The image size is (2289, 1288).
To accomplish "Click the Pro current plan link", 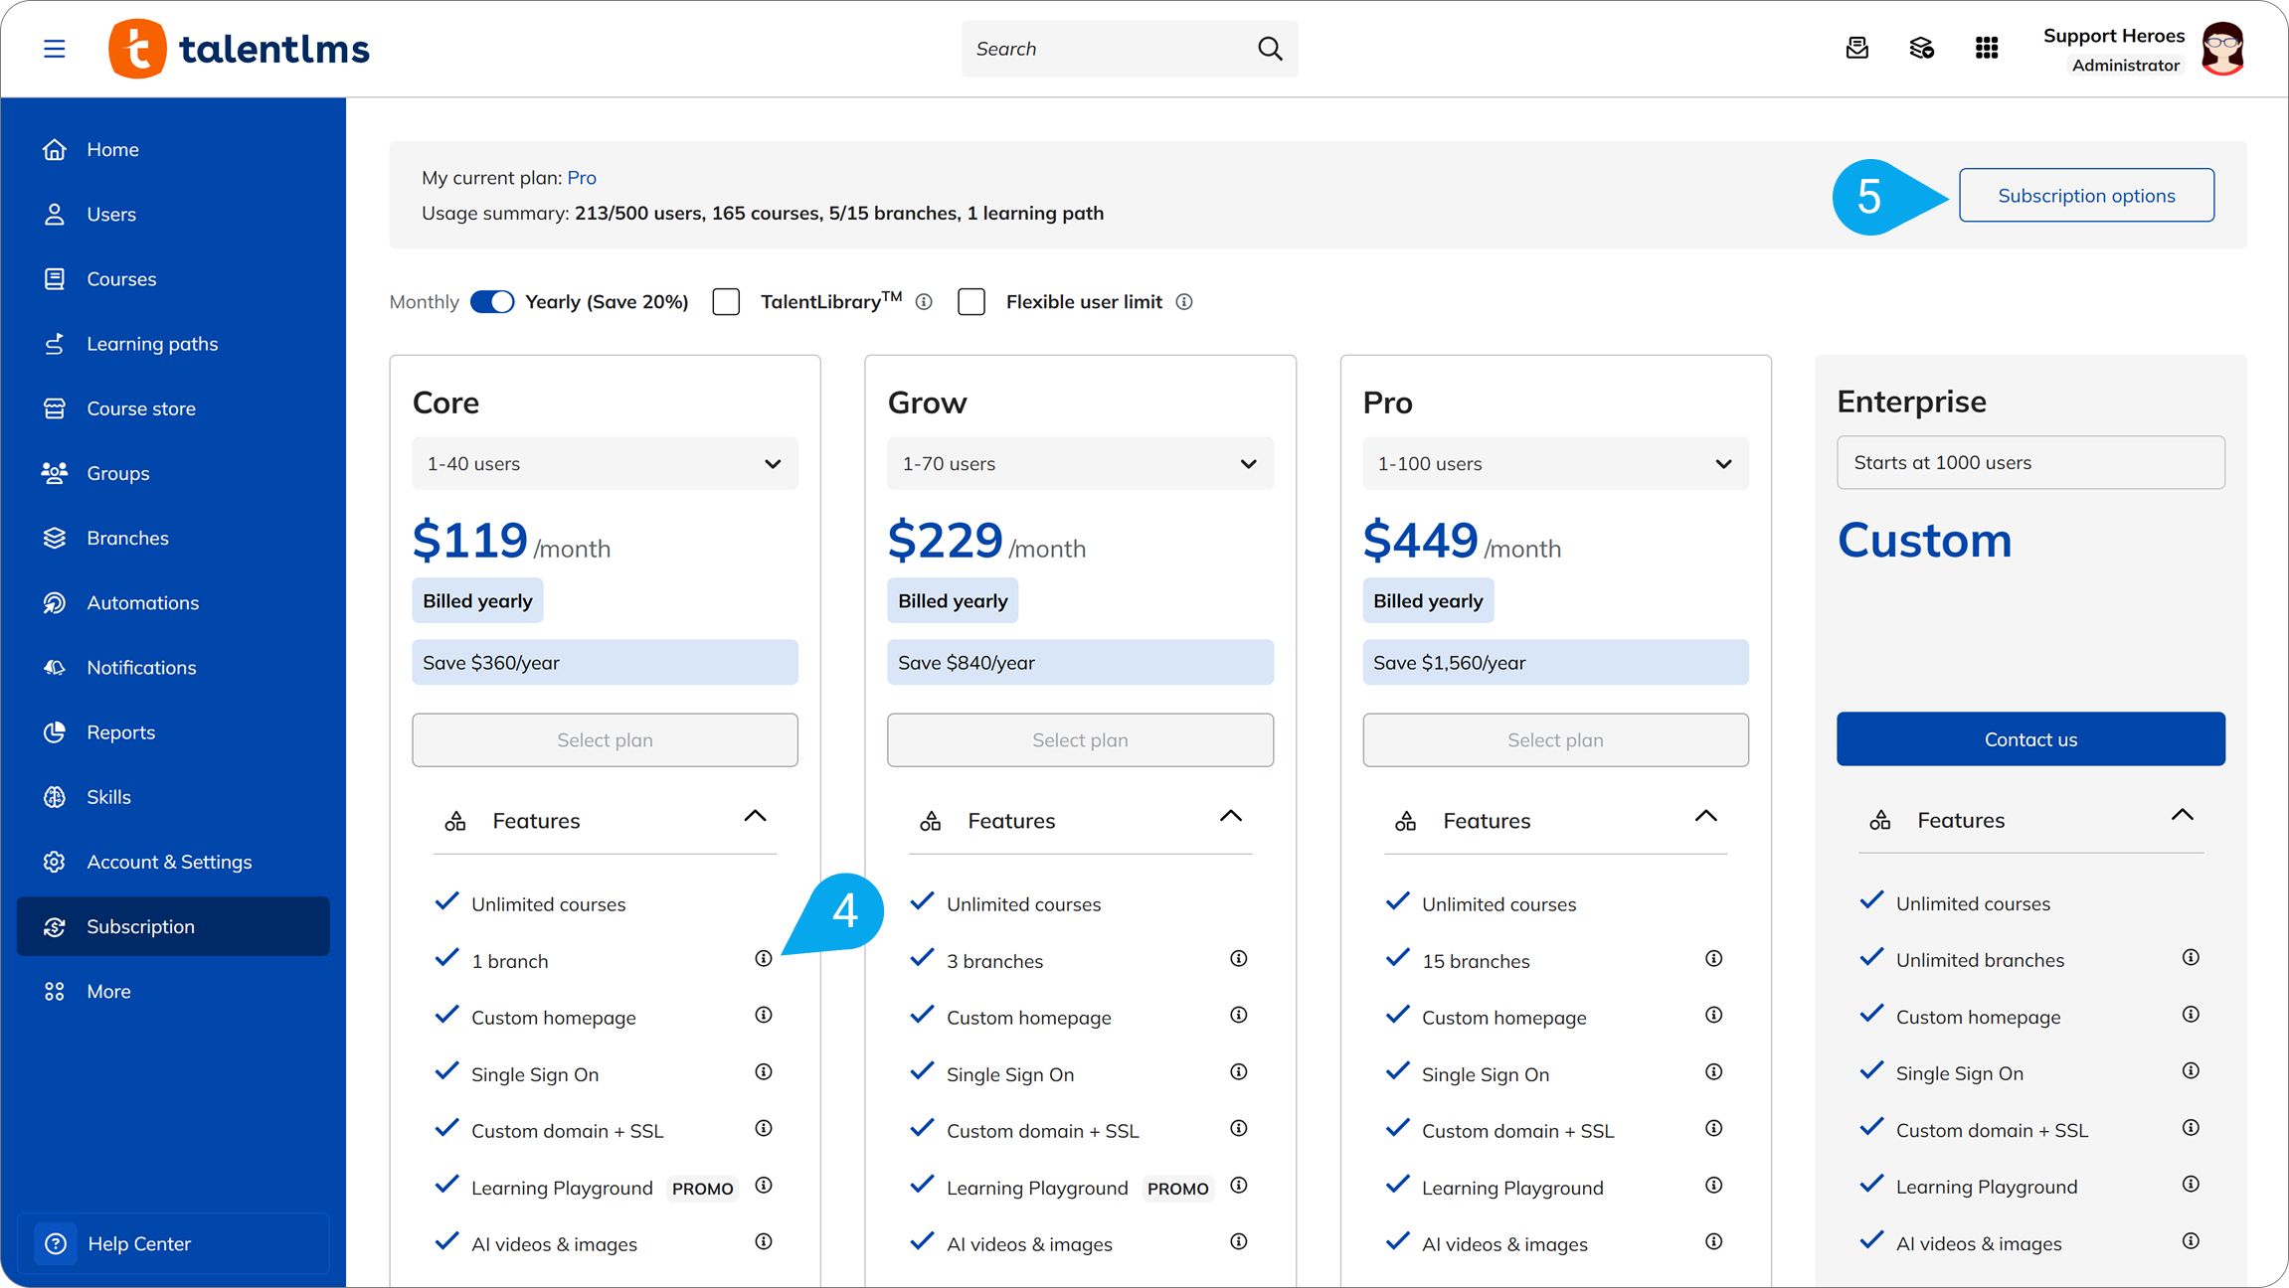I will [x=582, y=178].
